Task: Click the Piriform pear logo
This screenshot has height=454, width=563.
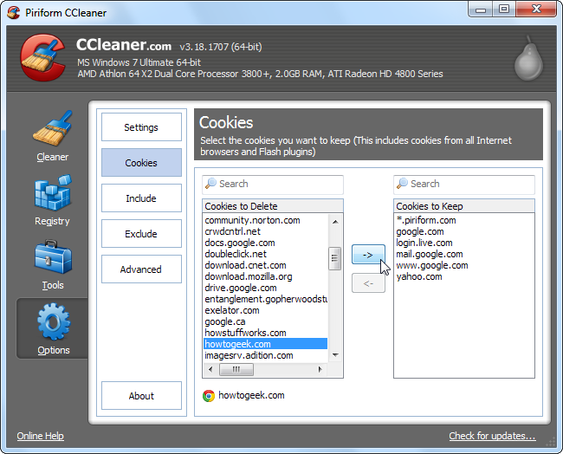Action: tap(528, 58)
